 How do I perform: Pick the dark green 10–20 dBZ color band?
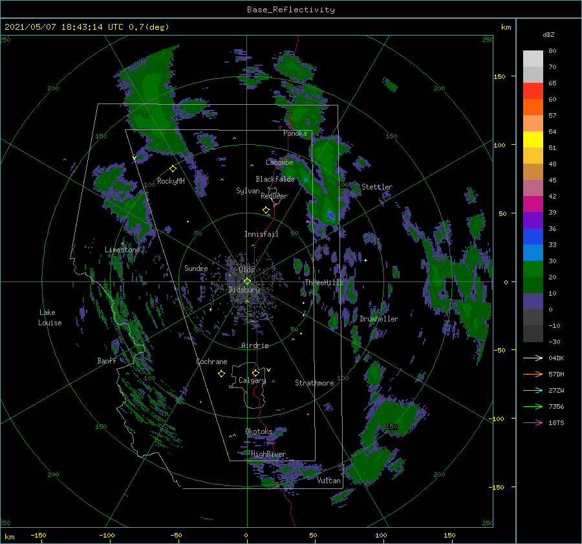[533, 285]
